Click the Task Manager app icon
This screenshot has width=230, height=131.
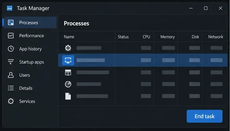pos(9,8)
